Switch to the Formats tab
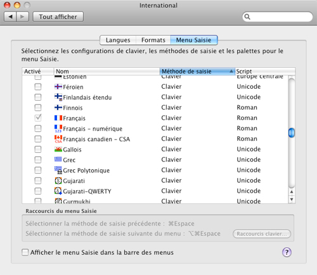The height and width of the screenshot is (275, 317). click(x=153, y=40)
